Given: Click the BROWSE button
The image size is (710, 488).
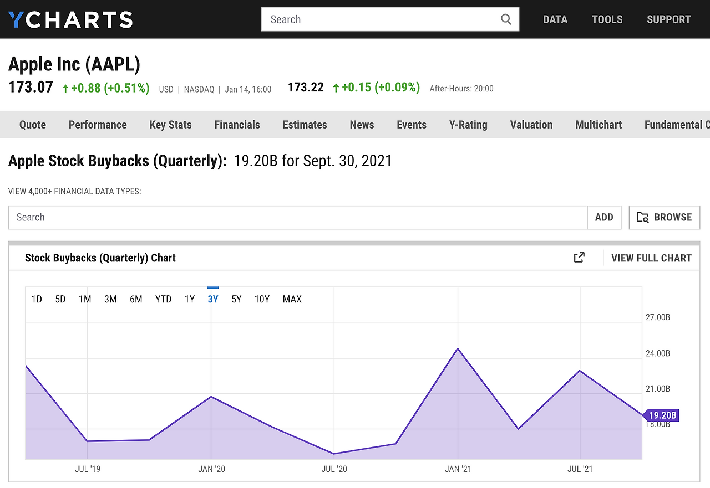Looking at the screenshot, I should [x=665, y=217].
